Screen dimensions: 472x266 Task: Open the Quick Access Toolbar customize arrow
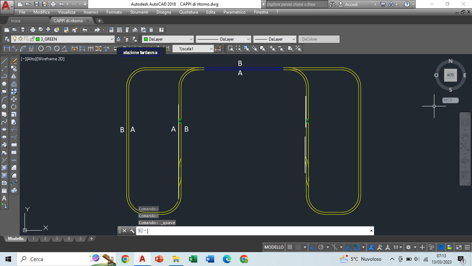(x=85, y=4)
